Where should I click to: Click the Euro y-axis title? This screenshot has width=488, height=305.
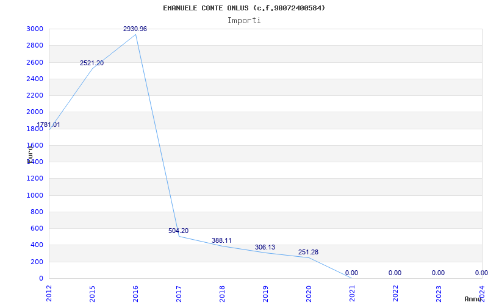[x=30, y=154]
